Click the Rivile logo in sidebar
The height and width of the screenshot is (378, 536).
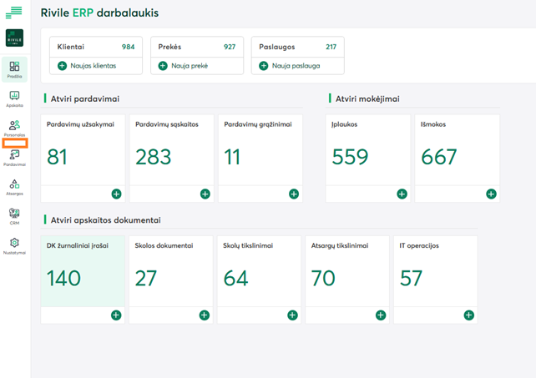point(14,38)
